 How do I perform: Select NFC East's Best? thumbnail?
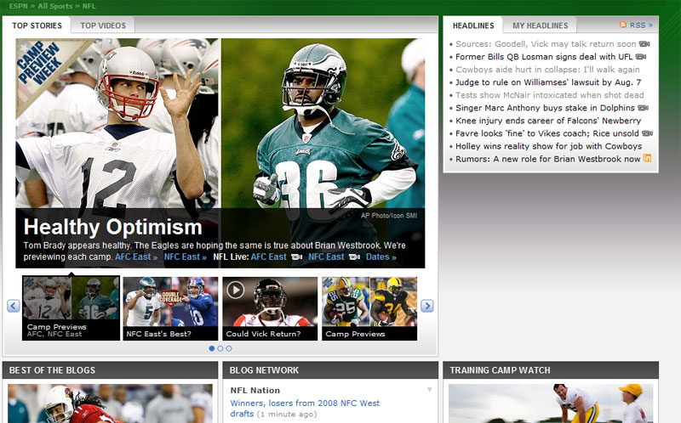coord(170,308)
